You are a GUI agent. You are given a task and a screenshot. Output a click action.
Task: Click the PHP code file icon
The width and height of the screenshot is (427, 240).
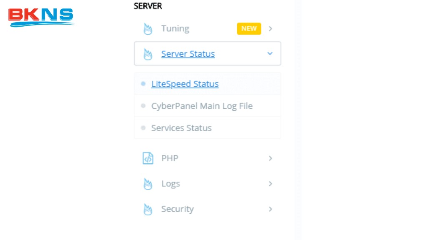point(148,158)
